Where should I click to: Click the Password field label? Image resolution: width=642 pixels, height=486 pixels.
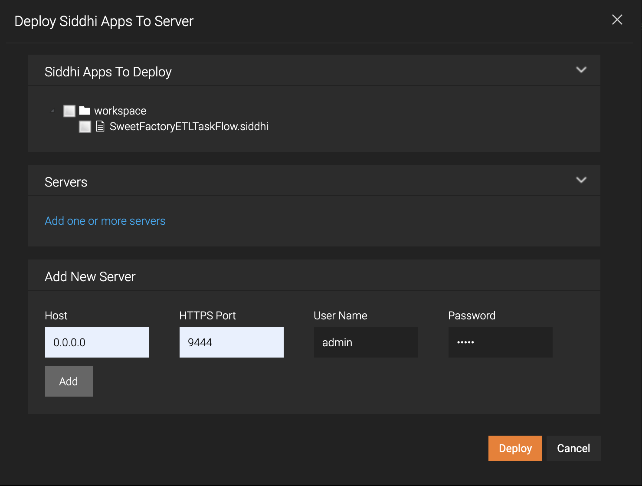point(472,315)
